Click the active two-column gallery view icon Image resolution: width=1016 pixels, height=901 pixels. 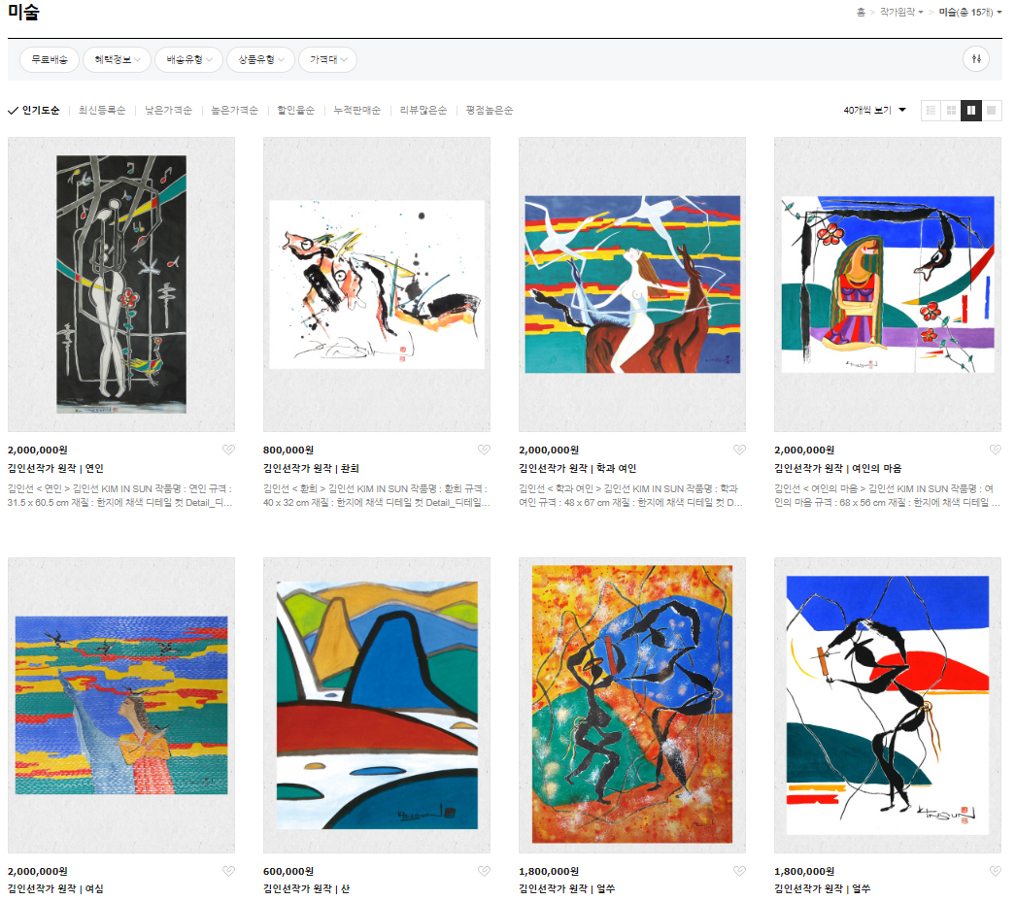point(971,110)
